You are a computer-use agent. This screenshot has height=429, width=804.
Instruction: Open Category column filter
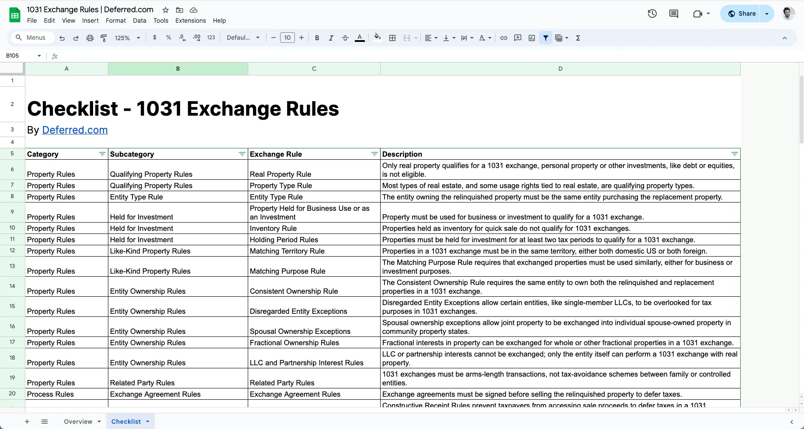[102, 154]
